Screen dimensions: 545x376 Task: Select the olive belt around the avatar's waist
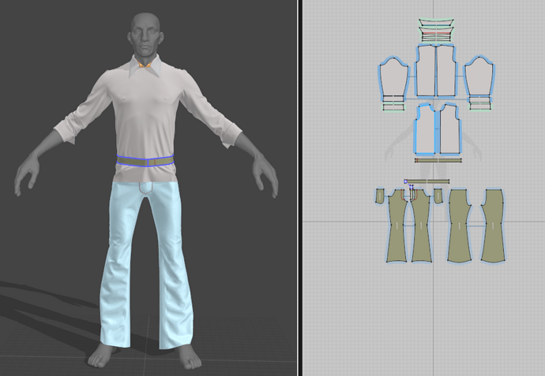coord(145,161)
